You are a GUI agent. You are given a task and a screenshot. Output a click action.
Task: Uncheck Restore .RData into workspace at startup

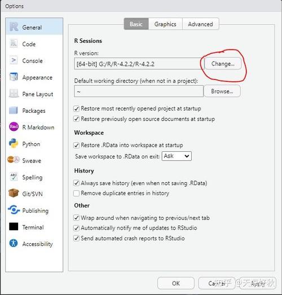[x=76, y=145]
